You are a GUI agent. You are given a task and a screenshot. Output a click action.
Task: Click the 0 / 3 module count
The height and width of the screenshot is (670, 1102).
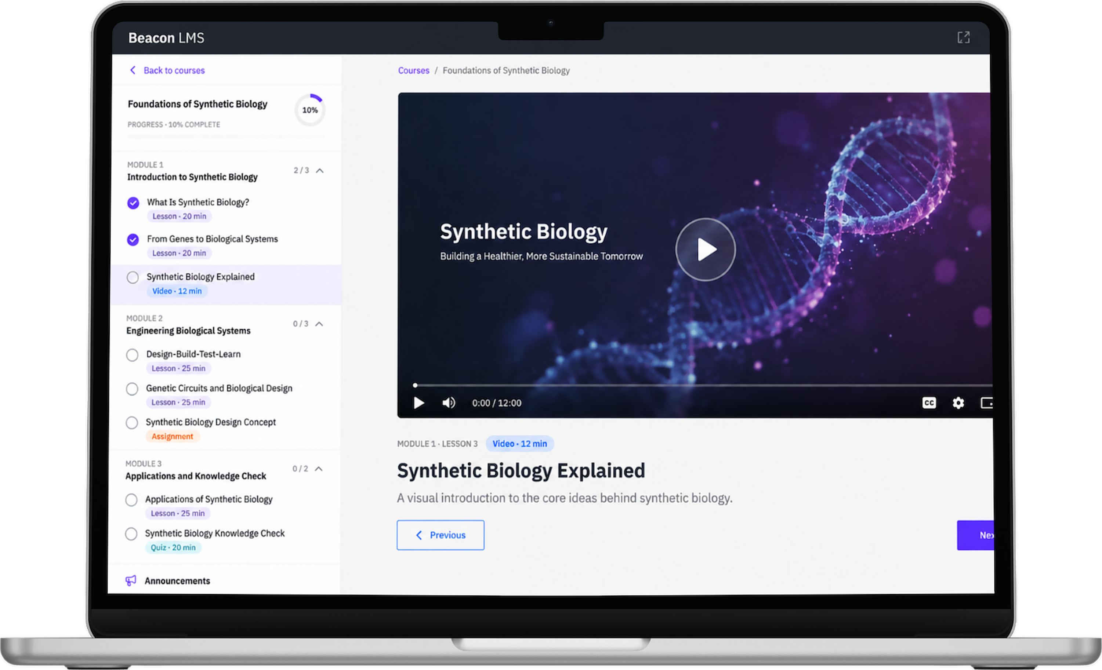pos(301,324)
